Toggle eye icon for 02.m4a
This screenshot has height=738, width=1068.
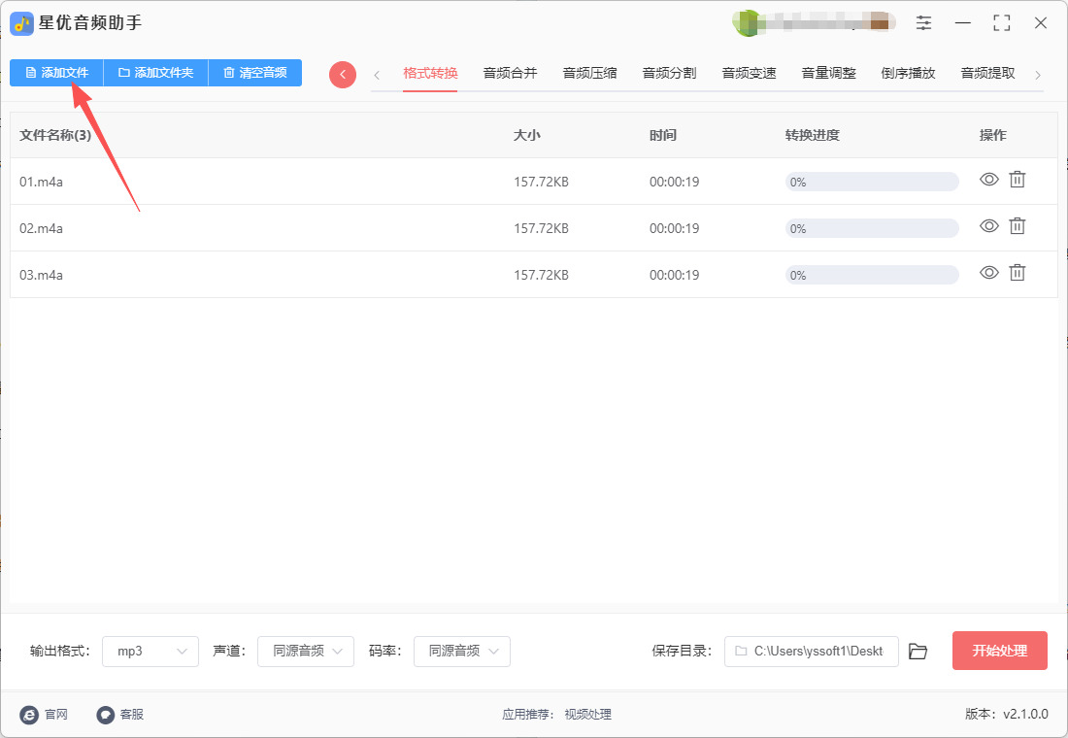[x=988, y=226]
